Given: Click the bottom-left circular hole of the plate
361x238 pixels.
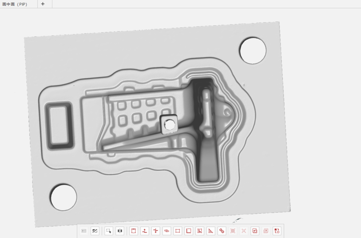Looking at the screenshot, I should [64, 197].
